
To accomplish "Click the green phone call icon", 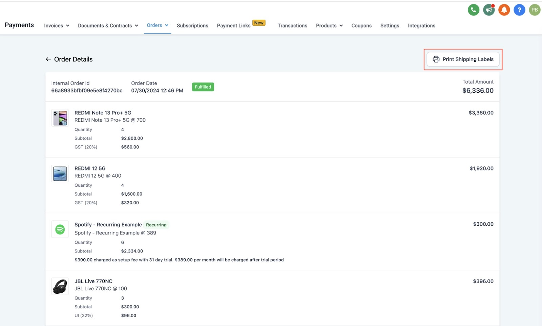I will coord(473,10).
